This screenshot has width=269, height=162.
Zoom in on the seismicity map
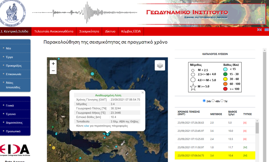coord(53,64)
